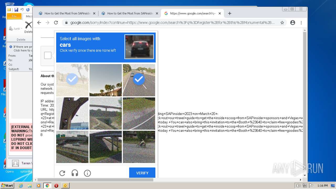336x189 pixels.
Task: Open the File tab in Outlook
Action: [x=14, y=16]
